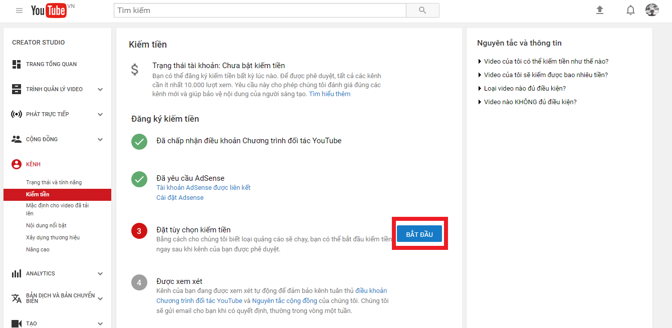Open Cài đặt Adsense link

(180, 198)
